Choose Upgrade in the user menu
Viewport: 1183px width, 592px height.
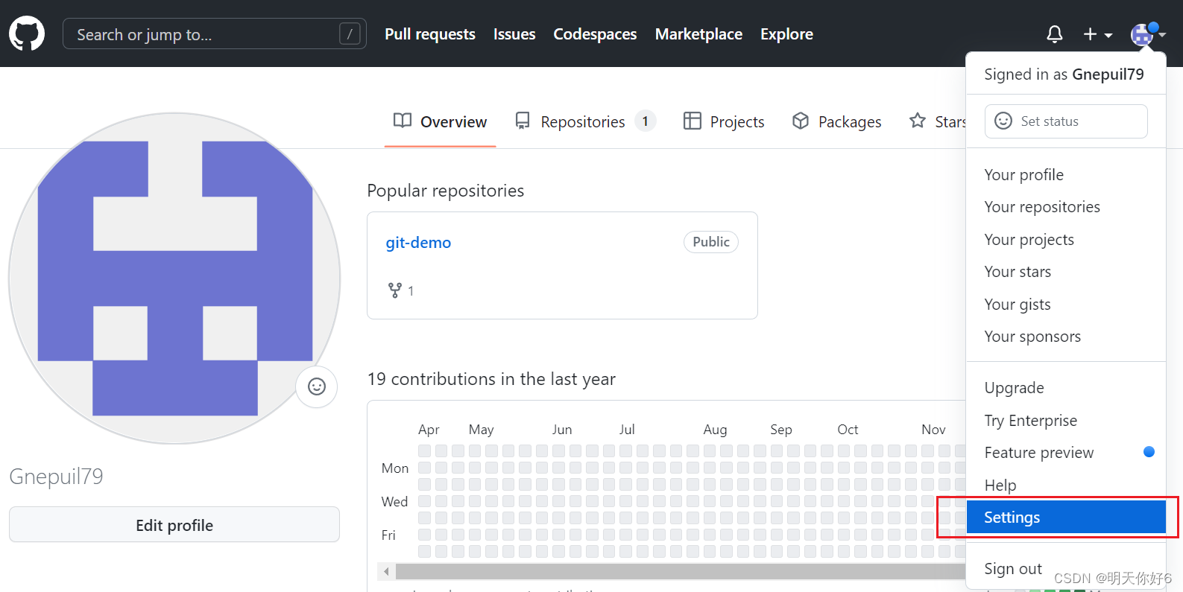(1066, 388)
